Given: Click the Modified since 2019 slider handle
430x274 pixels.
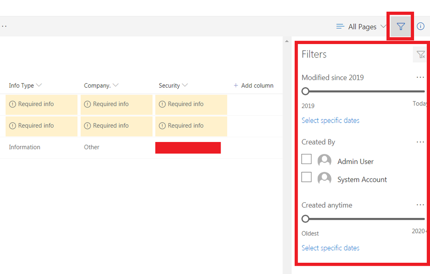Looking at the screenshot, I should point(305,91).
